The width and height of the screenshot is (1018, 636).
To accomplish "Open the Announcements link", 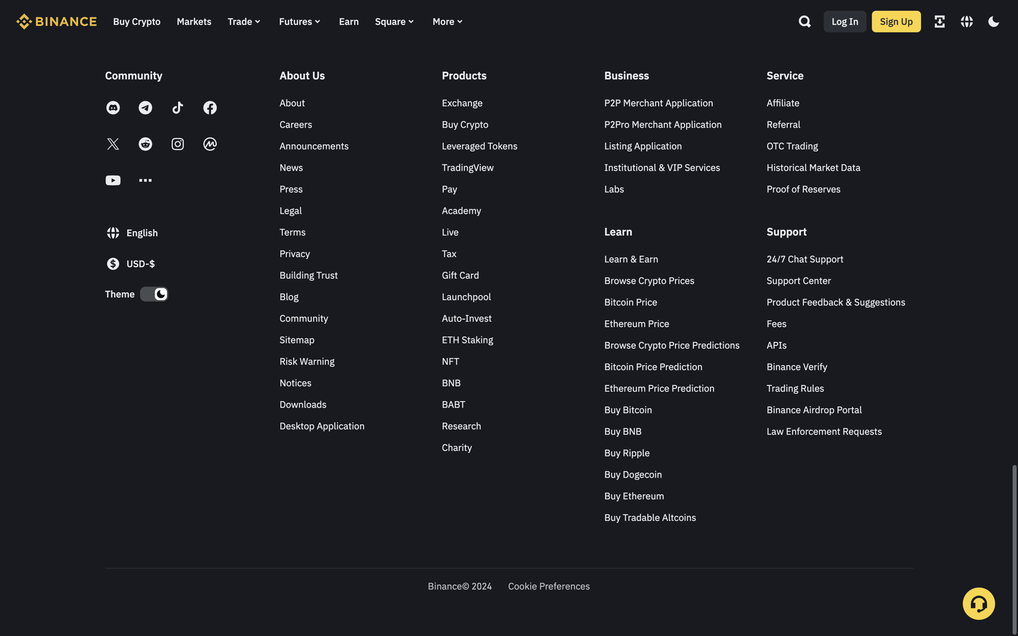I will pyautogui.click(x=314, y=146).
